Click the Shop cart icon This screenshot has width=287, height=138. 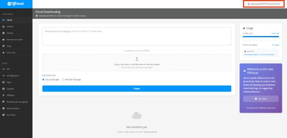tap(3, 46)
